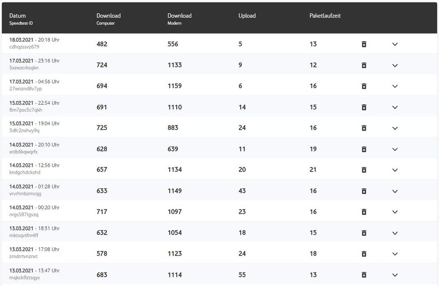
Task: Select date text 13.03.2021 - 17:08 Uhr
Action: [x=34, y=249]
